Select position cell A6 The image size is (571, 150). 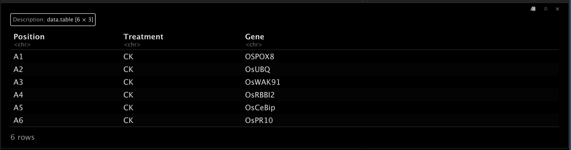[x=18, y=120]
